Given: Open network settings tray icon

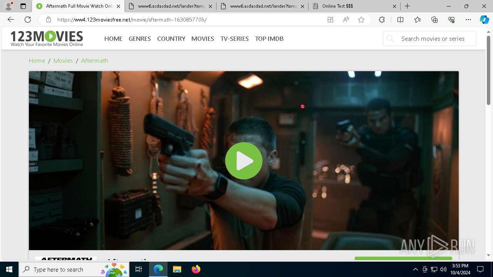Looking at the screenshot, I should pos(434,269).
